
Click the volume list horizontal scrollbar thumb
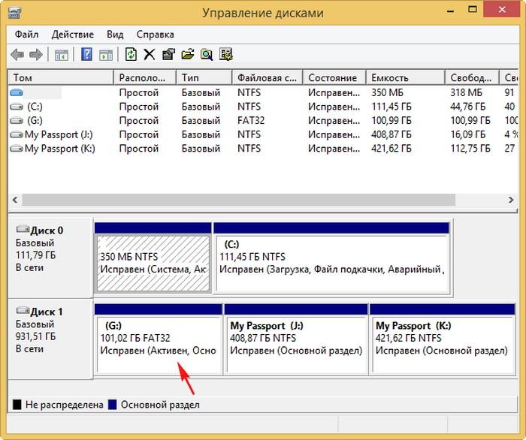coord(238,200)
